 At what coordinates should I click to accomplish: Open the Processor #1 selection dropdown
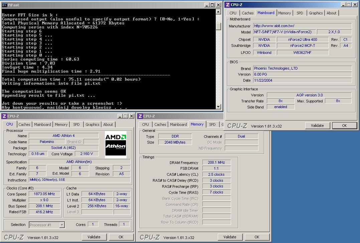[x=62, y=225]
